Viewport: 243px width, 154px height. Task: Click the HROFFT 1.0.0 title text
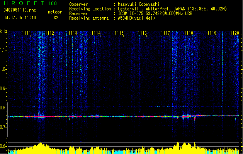pyautogui.click(x=30, y=3)
